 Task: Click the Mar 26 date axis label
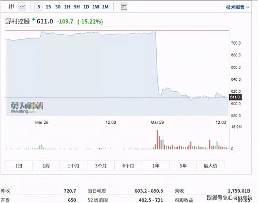pyautogui.click(x=42, y=122)
